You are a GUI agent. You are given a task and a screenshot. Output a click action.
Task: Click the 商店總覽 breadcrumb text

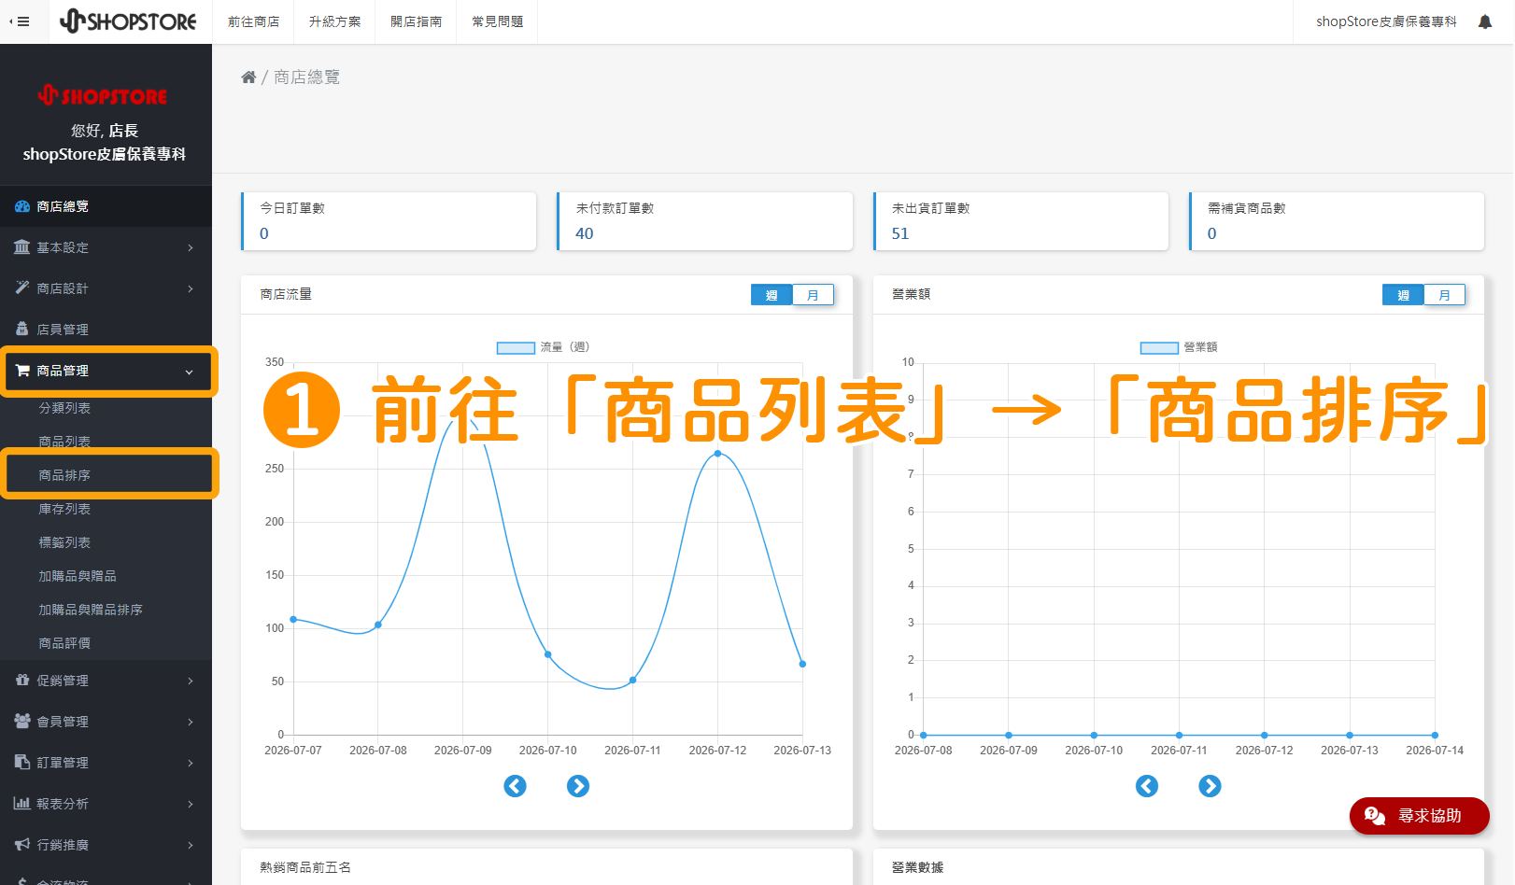pyautogui.click(x=307, y=77)
